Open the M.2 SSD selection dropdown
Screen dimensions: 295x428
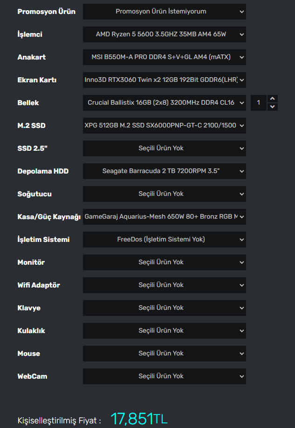point(164,126)
